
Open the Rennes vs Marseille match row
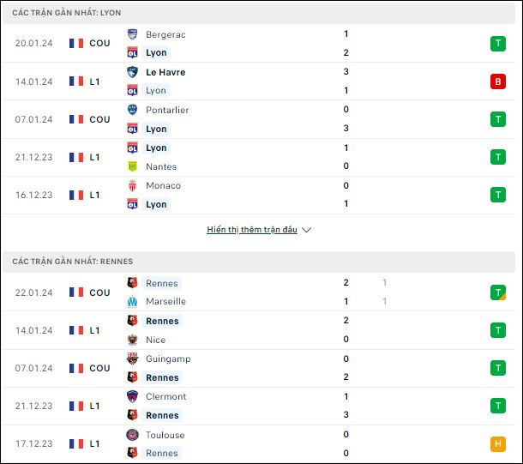click(259, 292)
